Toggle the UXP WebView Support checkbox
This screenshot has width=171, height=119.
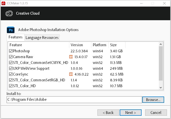tap(11, 68)
